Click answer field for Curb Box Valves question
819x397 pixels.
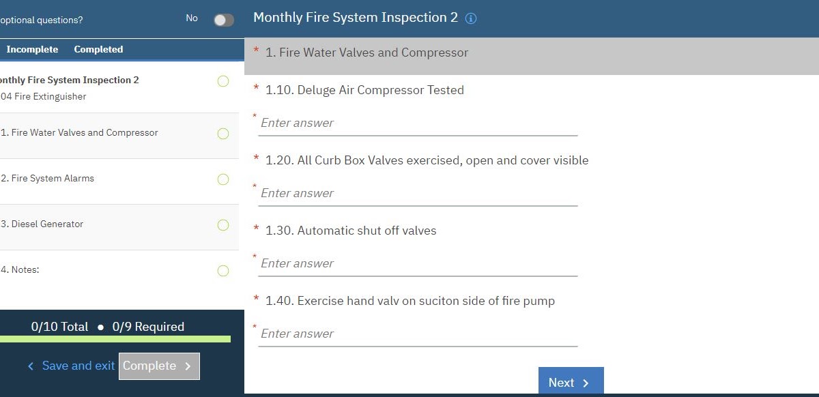[417, 194]
